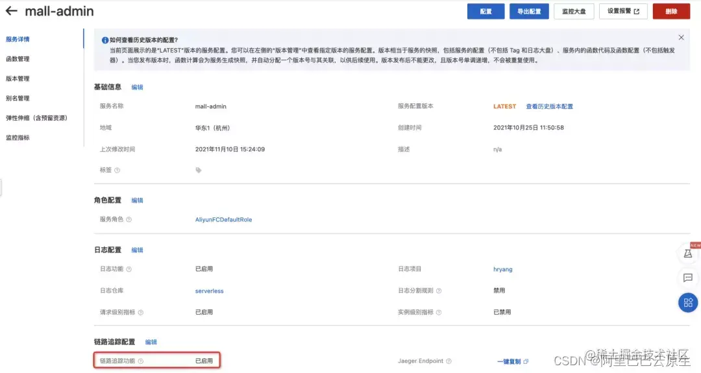Screen dimensions: 701x373
Task: Show help icon beside 链路追踪功能
Action: pyautogui.click(x=140, y=361)
